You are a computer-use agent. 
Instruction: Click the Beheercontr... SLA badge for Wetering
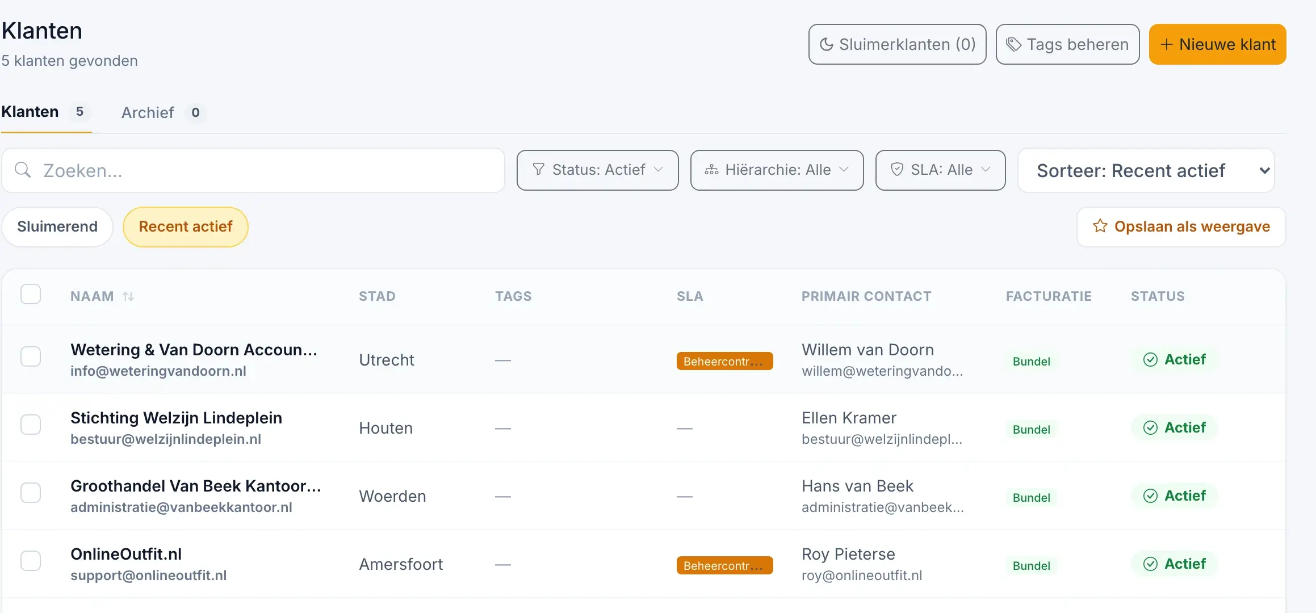[x=724, y=361]
